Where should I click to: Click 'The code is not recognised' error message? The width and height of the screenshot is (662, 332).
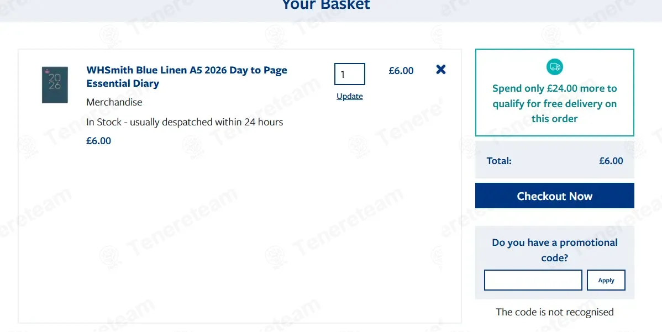[x=555, y=312]
